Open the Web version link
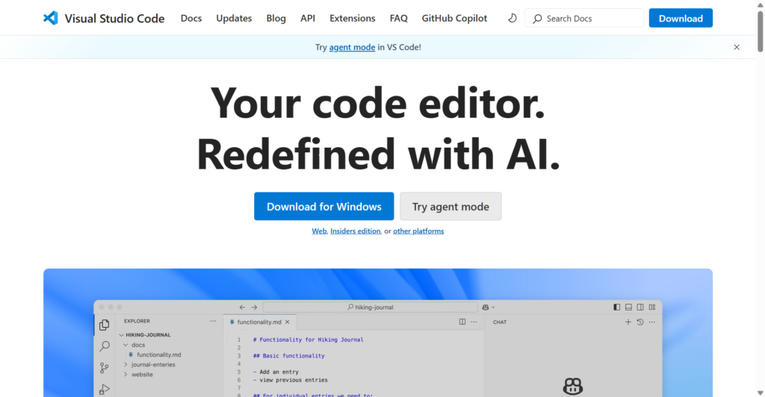765x397 pixels. coord(319,231)
